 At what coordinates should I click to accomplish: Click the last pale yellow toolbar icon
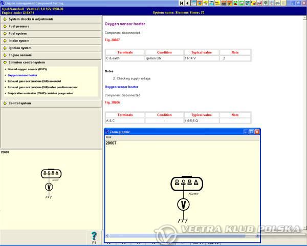pyautogui.click(x=283, y=3)
